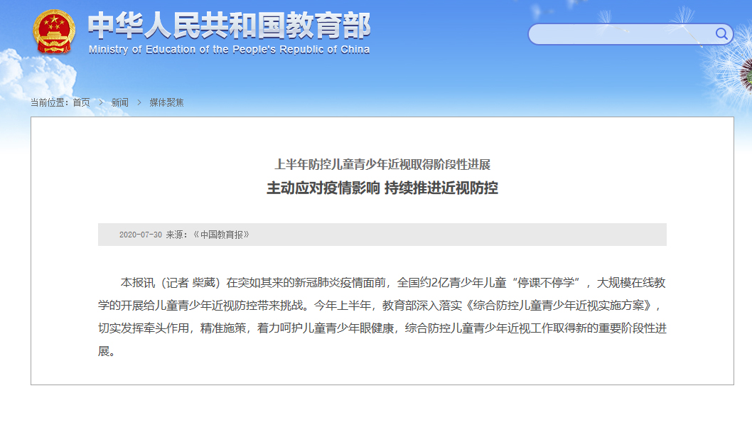The width and height of the screenshot is (752, 430).
Task: Click the quoted phrase “停课不停学”
Action: (x=545, y=282)
